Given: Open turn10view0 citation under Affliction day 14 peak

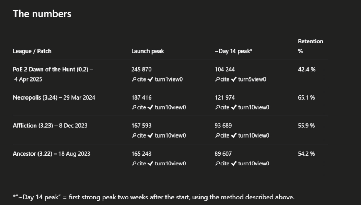Looking at the screenshot, I should pos(254,135).
